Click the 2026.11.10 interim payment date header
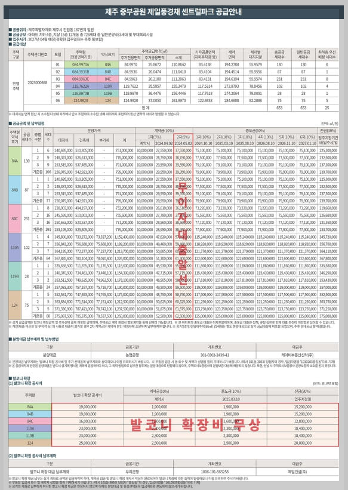Image resolution: width=348 pixels, height=490 pixels. [287, 143]
